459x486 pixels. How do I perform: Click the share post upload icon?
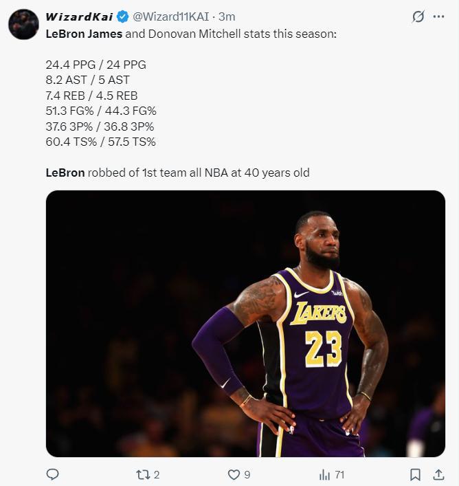pyautogui.click(x=438, y=474)
